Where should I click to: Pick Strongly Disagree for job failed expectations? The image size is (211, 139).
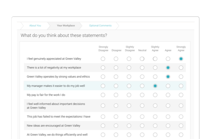click(103, 117)
